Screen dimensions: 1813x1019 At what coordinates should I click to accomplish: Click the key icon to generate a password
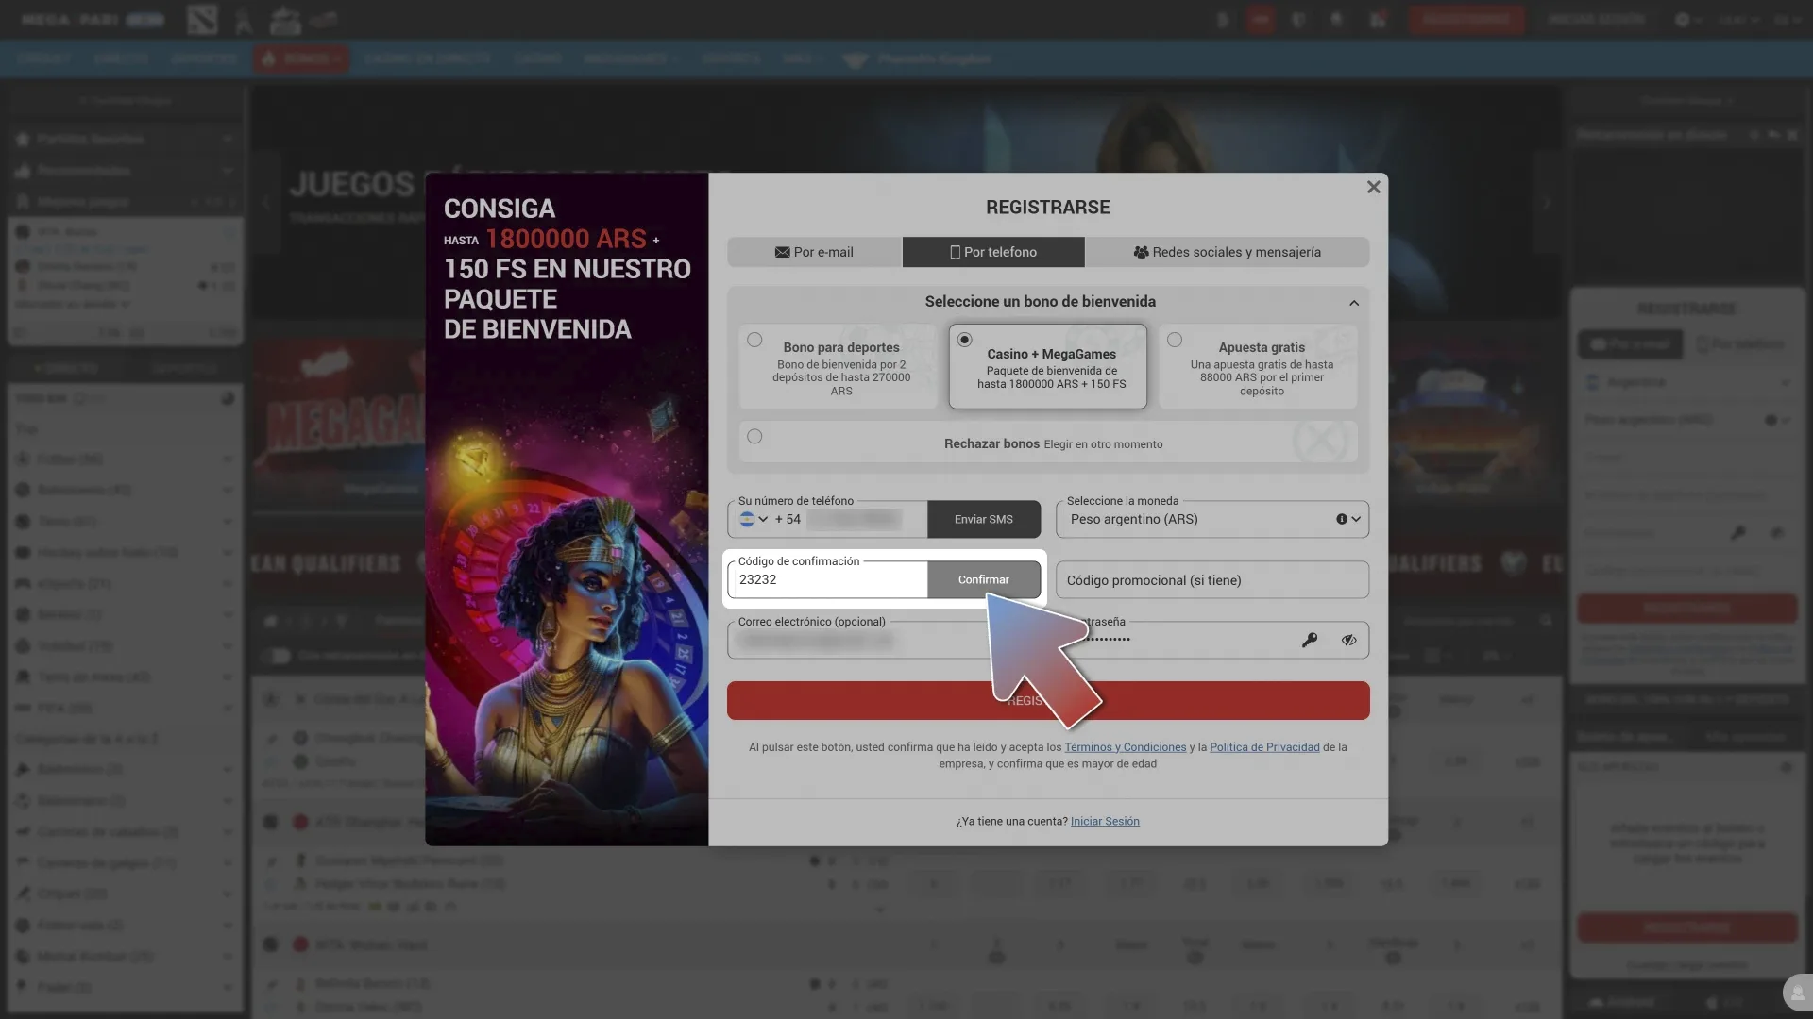pyautogui.click(x=1311, y=640)
